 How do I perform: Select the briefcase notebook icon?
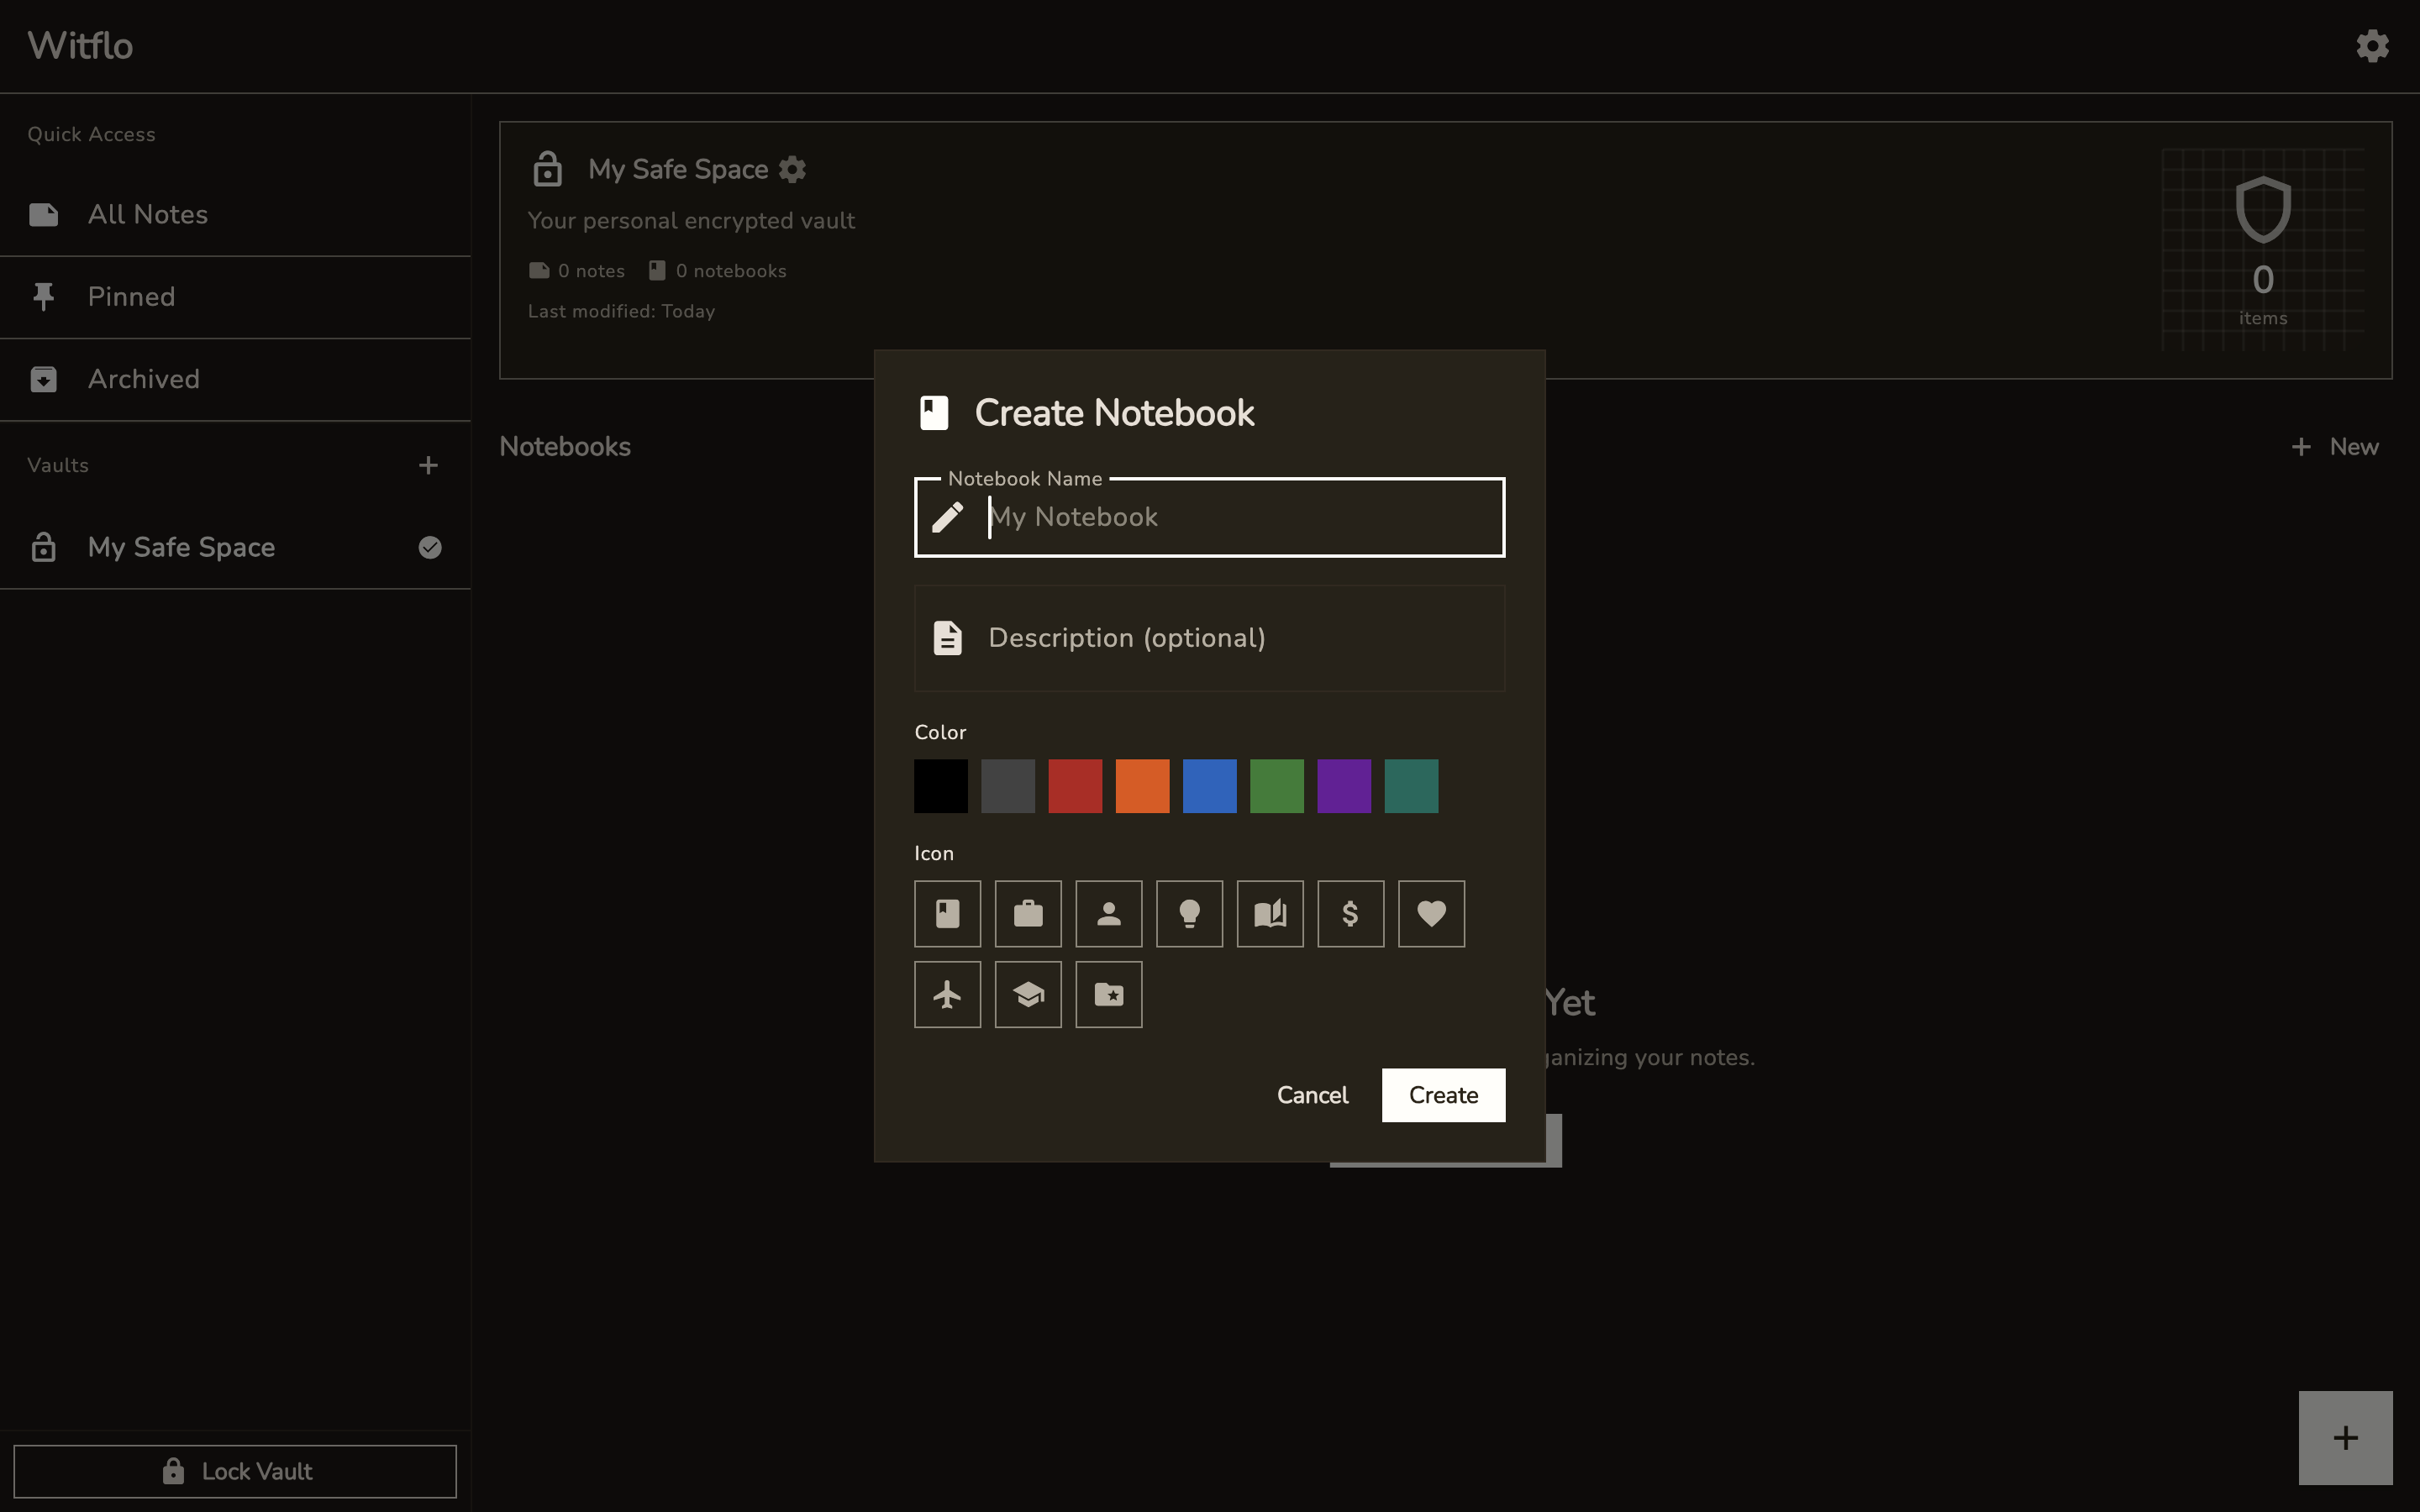[1027, 913]
